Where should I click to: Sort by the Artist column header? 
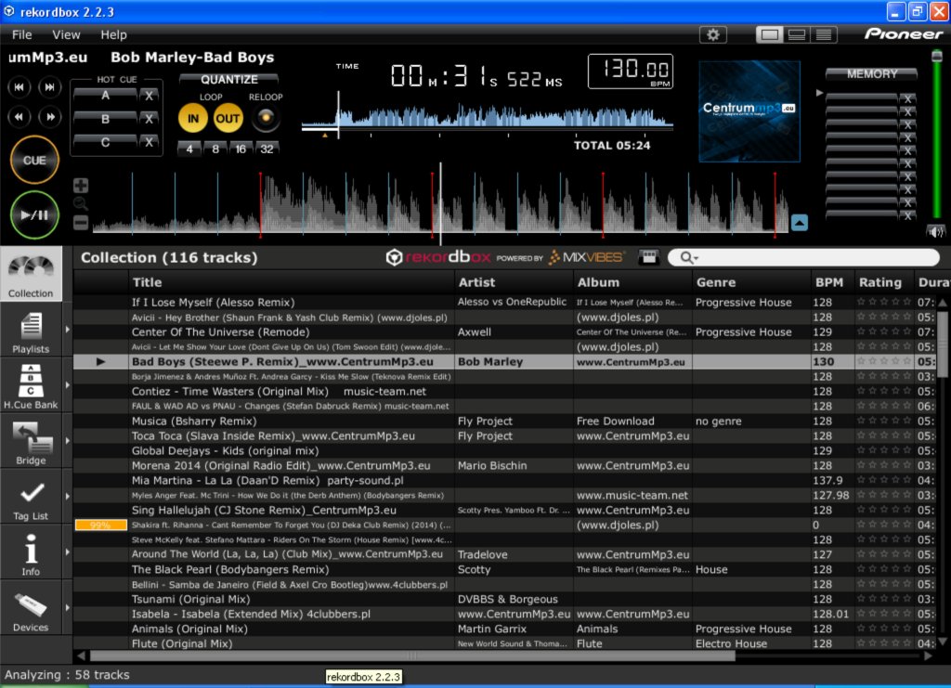click(x=514, y=282)
